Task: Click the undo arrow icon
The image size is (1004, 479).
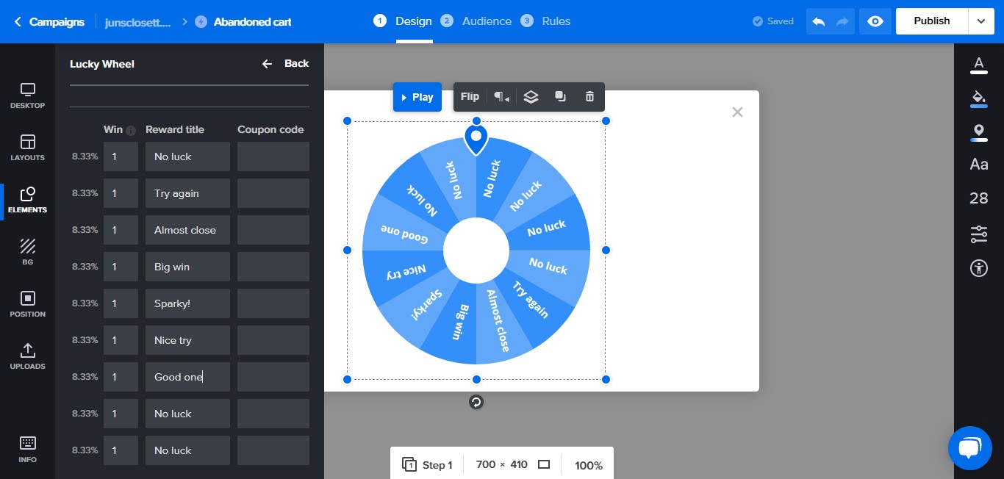Action: [819, 21]
